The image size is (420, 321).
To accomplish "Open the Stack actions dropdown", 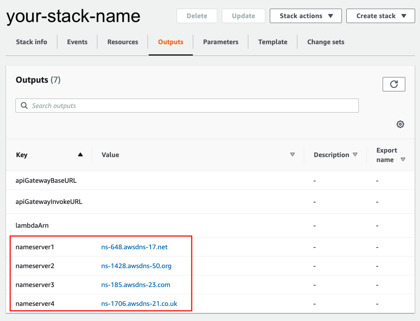I will (x=306, y=16).
